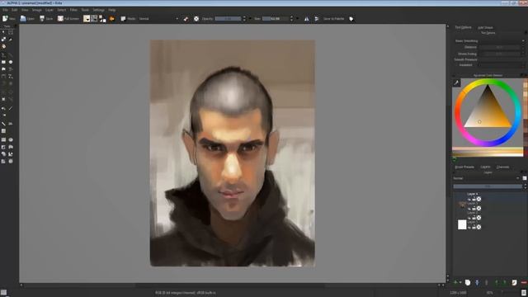Open the Help menu
528x297 pixels.
[112, 10]
